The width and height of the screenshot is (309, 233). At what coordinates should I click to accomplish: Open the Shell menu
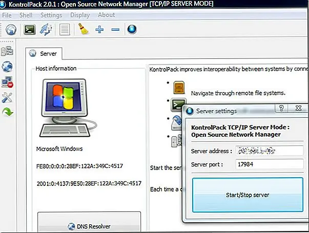(x=26, y=15)
